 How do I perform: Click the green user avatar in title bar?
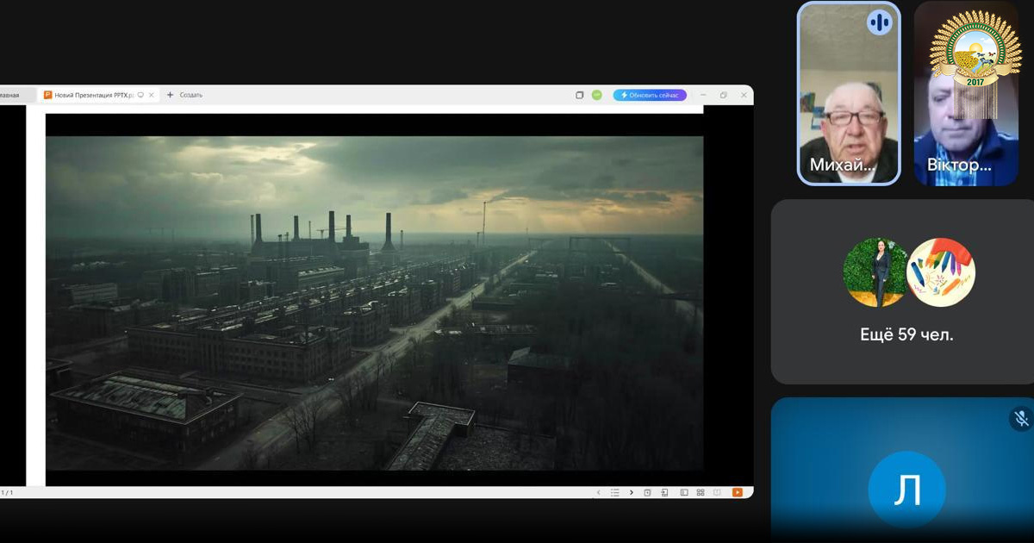[596, 95]
